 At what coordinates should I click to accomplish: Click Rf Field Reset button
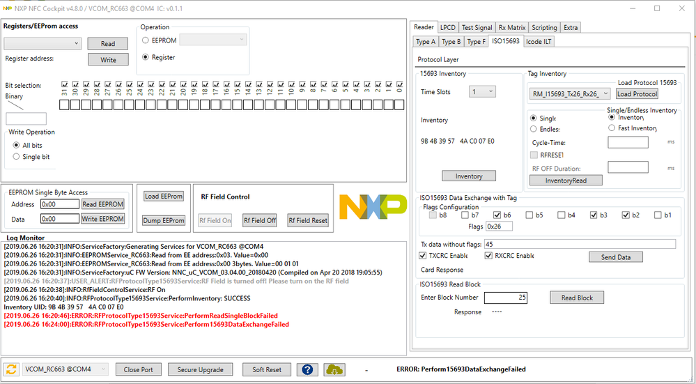pos(308,220)
